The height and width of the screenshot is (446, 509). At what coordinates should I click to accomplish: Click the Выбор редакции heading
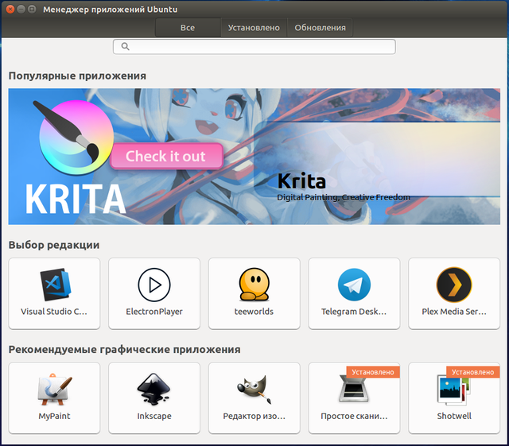pos(54,245)
